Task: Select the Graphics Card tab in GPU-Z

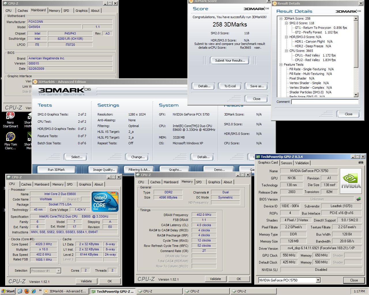Action: pos(268,162)
